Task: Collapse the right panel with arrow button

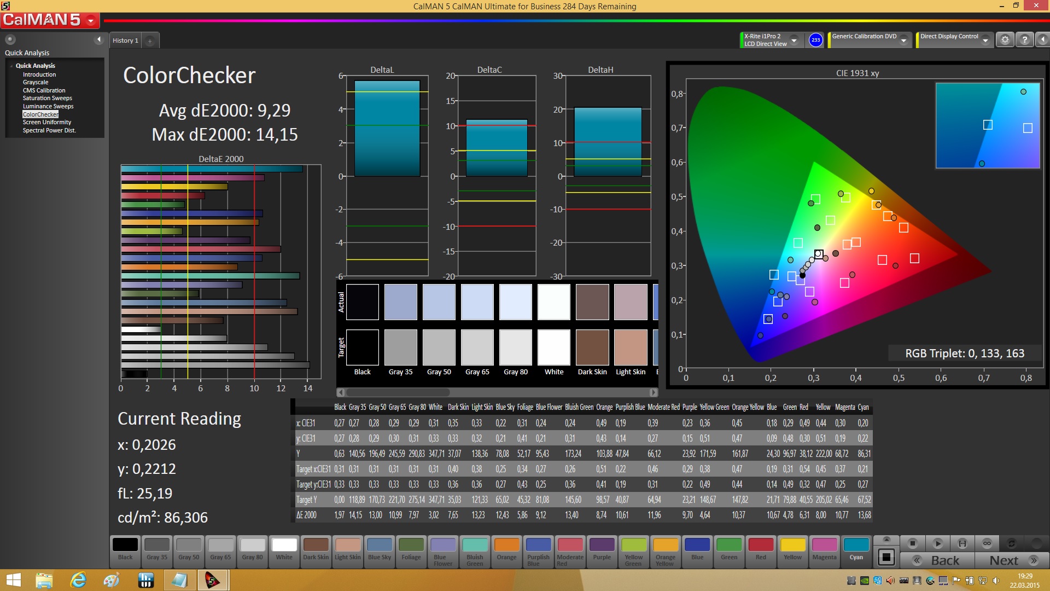Action: click(1043, 40)
